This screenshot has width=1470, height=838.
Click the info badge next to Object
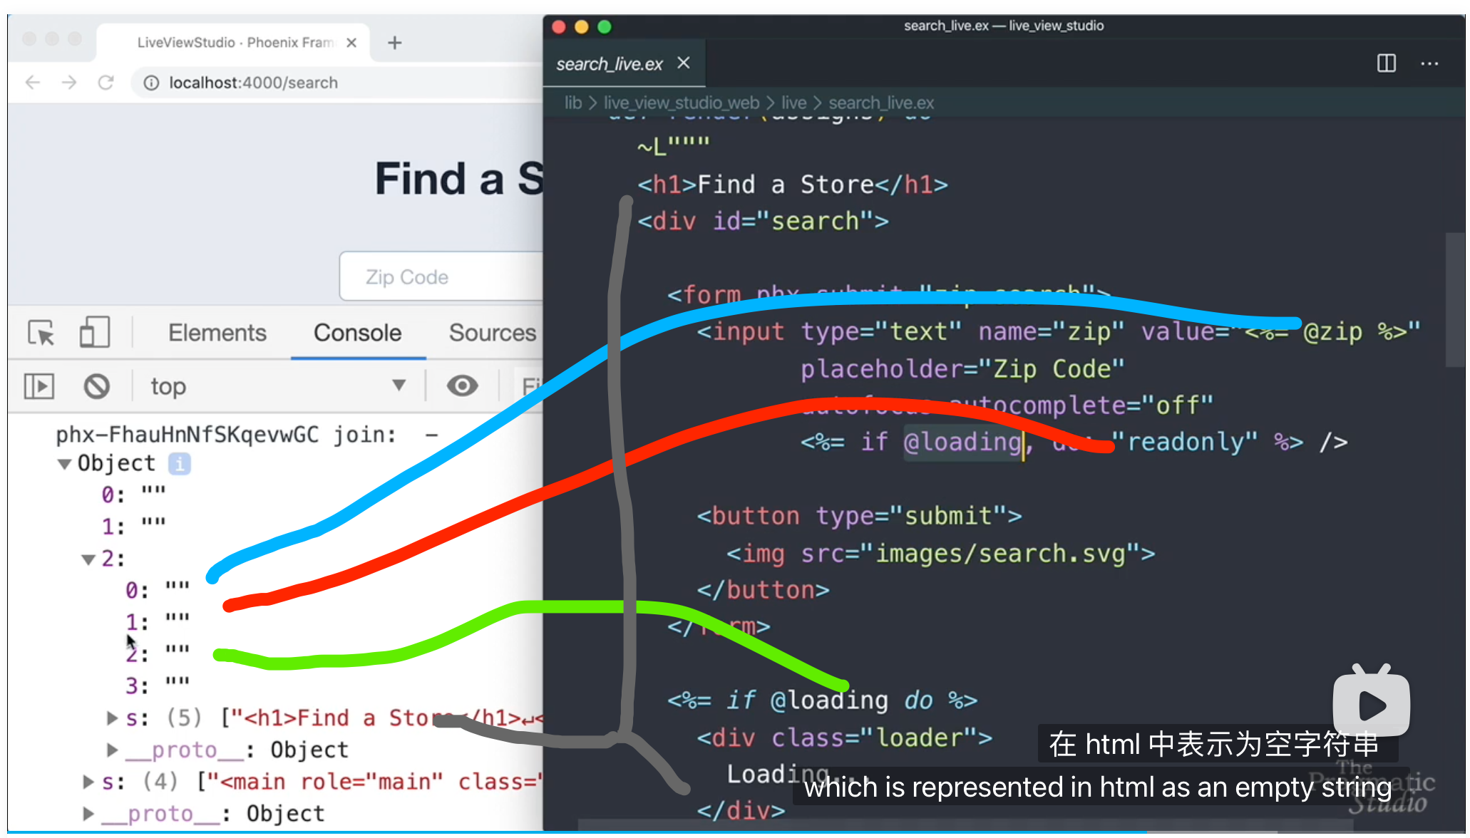tap(180, 463)
